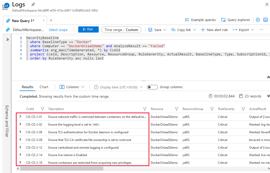Open the filter icon on Description column

(145, 109)
